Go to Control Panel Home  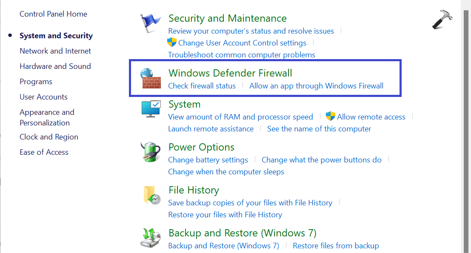pos(53,14)
